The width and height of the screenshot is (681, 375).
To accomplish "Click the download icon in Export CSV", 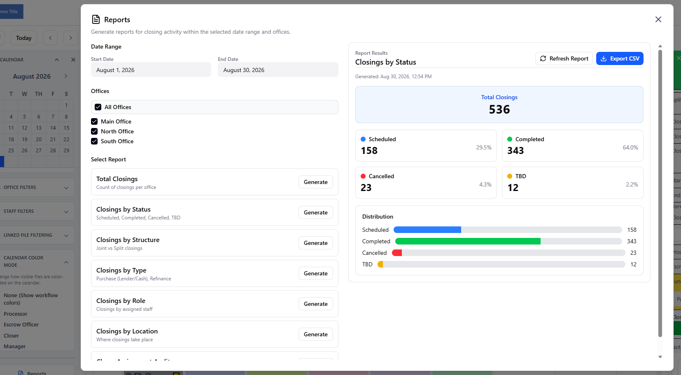I will [x=604, y=58].
